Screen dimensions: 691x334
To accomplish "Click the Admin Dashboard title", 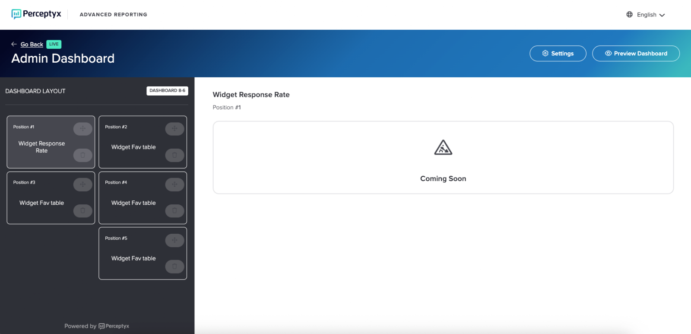I will click(x=63, y=58).
